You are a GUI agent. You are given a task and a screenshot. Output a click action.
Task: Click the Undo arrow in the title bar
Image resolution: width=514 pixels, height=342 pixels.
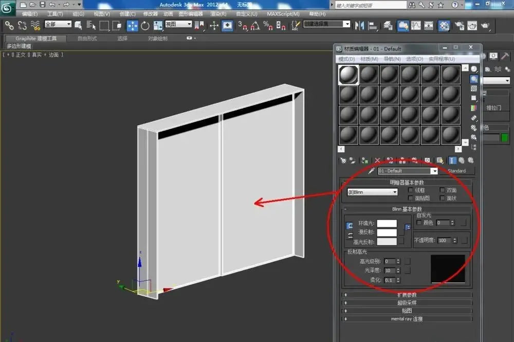[x=52, y=5]
